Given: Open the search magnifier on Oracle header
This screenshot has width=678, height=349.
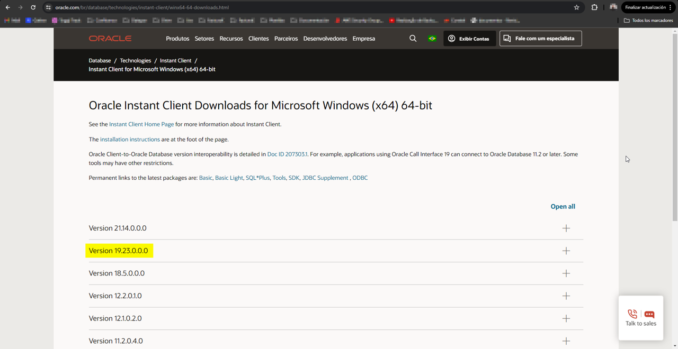Looking at the screenshot, I should 413,39.
